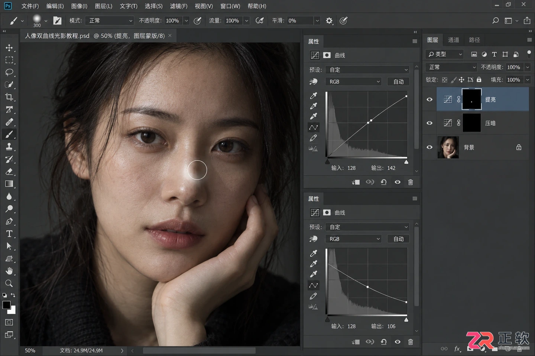This screenshot has width=535, height=356.
Task: Click the 压暗 layer mask thumbnail
Action: 471,123
